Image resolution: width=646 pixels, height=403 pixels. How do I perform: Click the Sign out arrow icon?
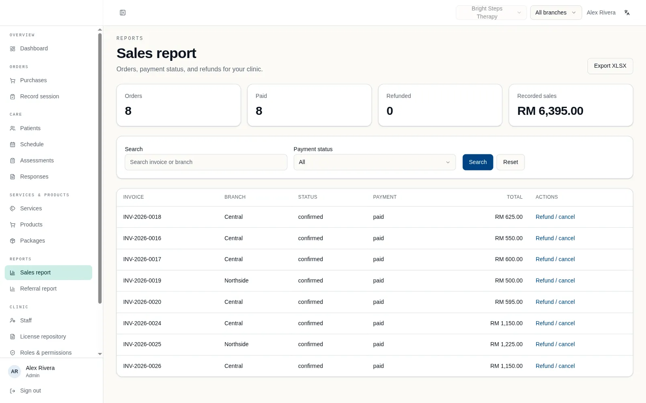click(x=13, y=391)
